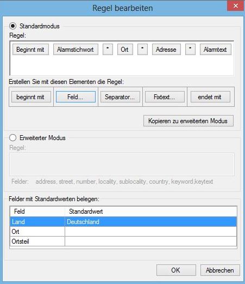245x284 pixels.
Task: Confirm the rule with OK
Action: click(176, 270)
